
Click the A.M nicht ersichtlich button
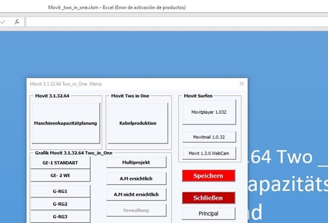click(x=136, y=195)
